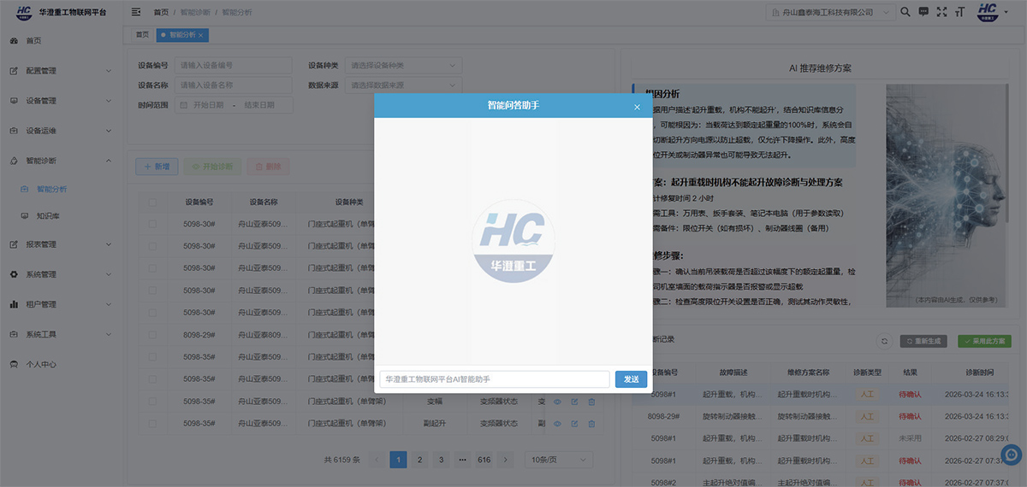The height and width of the screenshot is (487, 1027).
Task: Click the 开始日期 start date field
Action: (x=208, y=105)
